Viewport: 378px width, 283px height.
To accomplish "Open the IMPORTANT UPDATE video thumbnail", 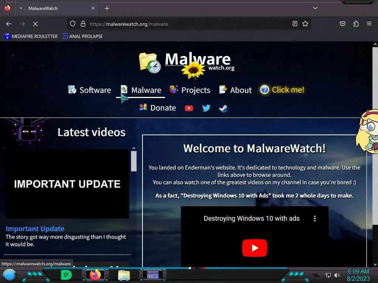I will coord(67,184).
